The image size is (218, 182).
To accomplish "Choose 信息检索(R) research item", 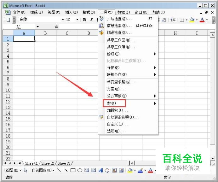I will coord(128,26).
